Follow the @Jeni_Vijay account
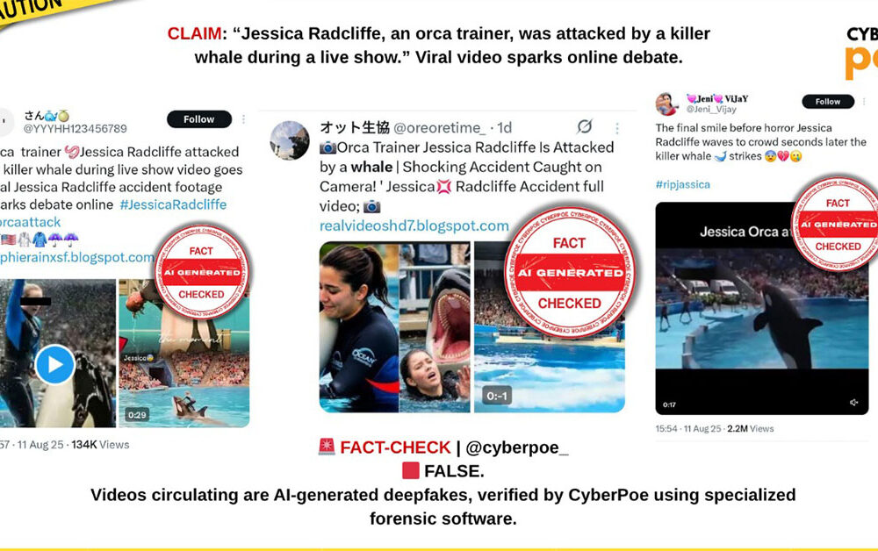Screen dimensions: 878x551 pyautogui.click(x=828, y=101)
